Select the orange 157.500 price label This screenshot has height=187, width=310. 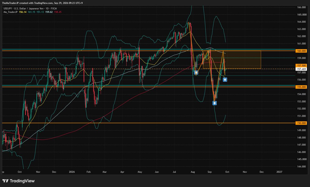pos(302,66)
